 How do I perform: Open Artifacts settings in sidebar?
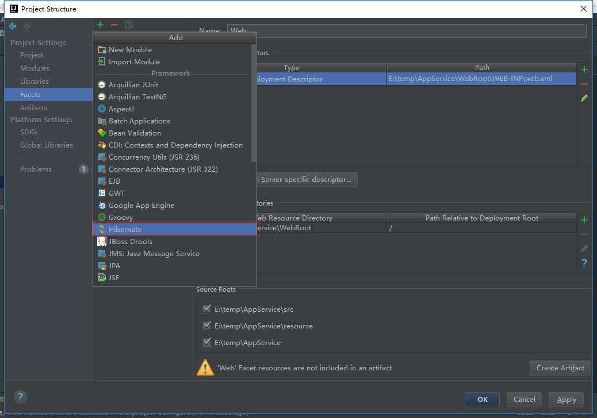pyautogui.click(x=33, y=108)
